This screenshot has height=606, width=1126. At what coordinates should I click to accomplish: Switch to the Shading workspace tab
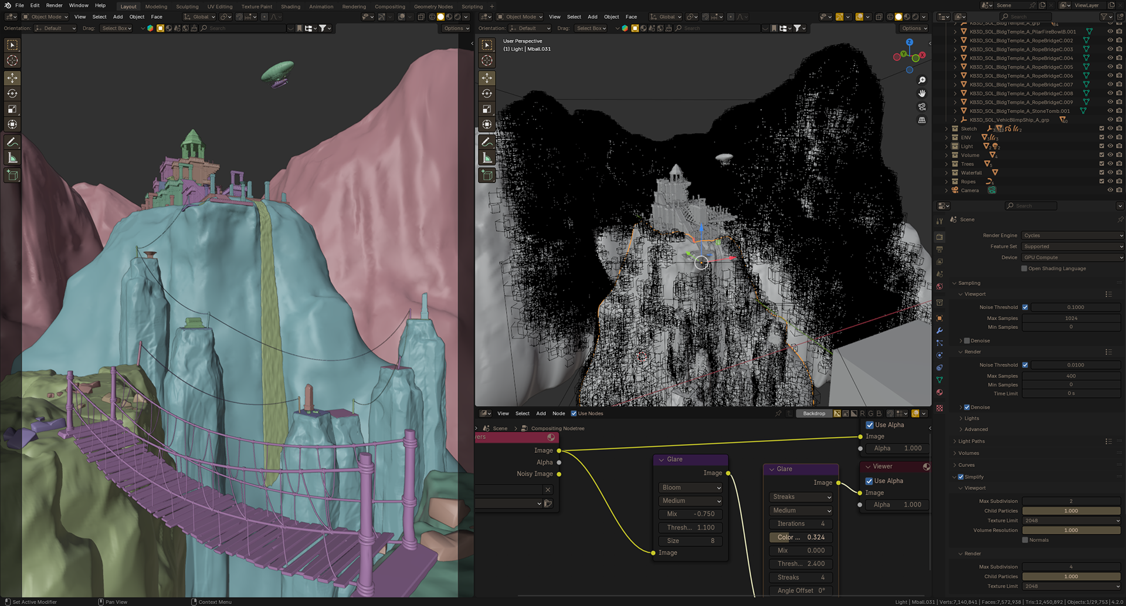[290, 6]
